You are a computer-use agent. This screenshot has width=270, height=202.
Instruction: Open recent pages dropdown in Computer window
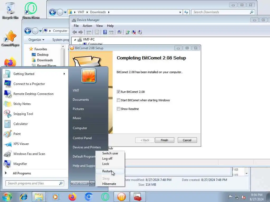click(40, 31)
